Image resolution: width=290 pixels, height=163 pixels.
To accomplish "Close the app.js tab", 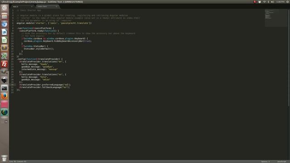I will pos(32,6).
